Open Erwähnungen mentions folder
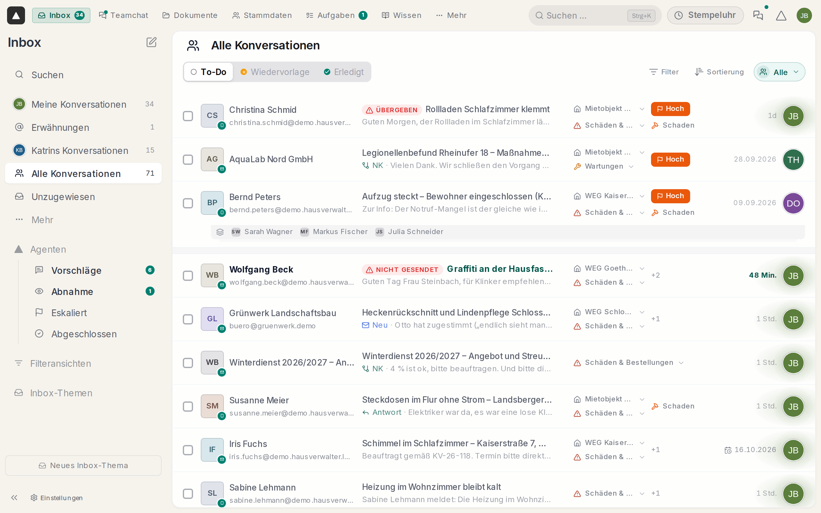821x513 pixels. point(83,127)
